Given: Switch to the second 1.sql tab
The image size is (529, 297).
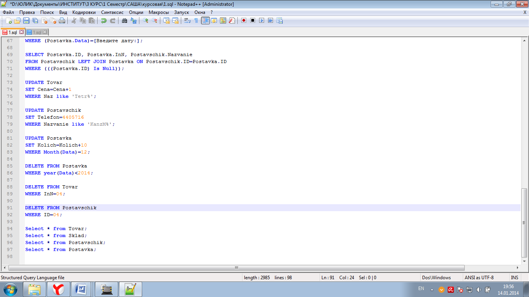Looking at the screenshot, I should (36, 32).
